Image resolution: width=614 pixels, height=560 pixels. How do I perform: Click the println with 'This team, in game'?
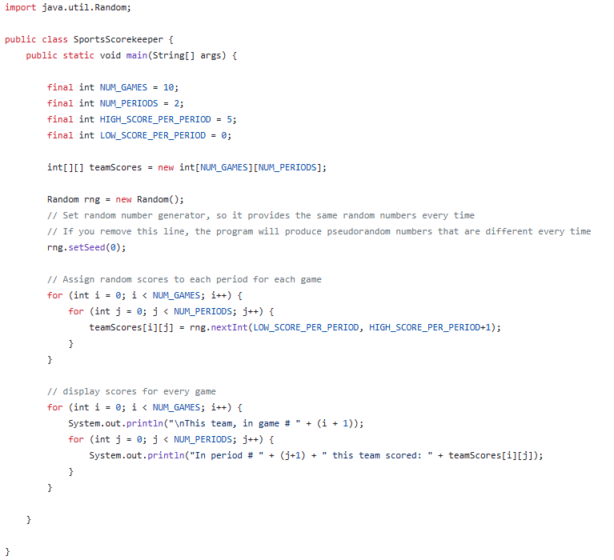pos(216,423)
